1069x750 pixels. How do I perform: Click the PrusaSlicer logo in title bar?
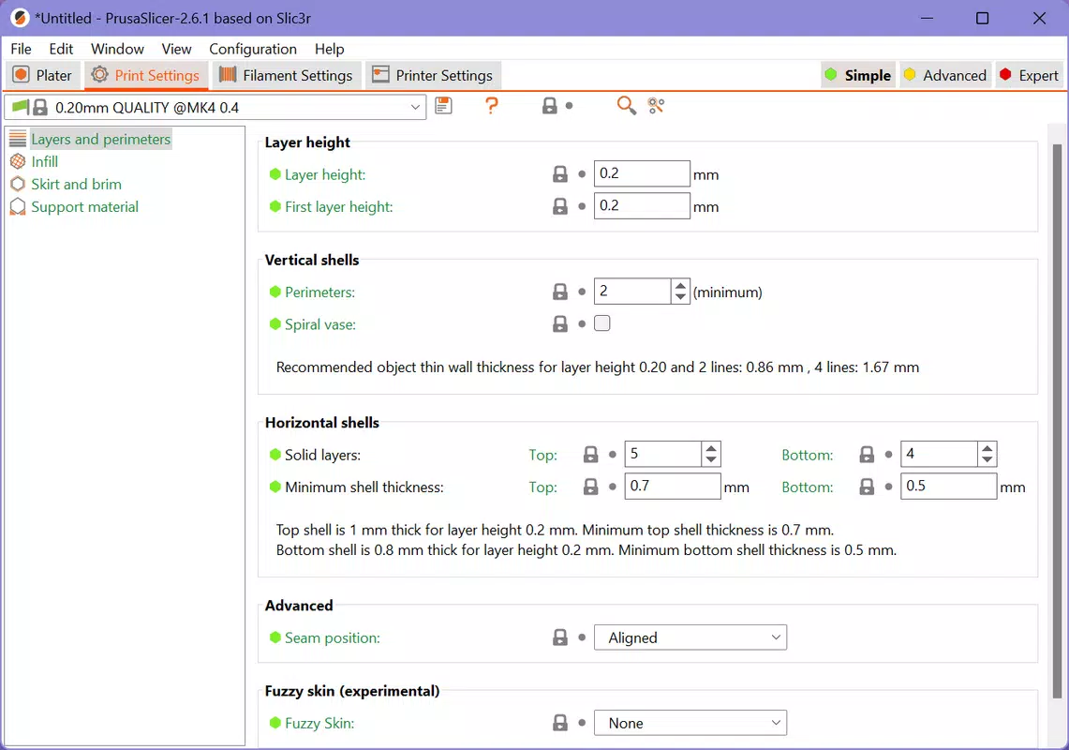pos(20,19)
